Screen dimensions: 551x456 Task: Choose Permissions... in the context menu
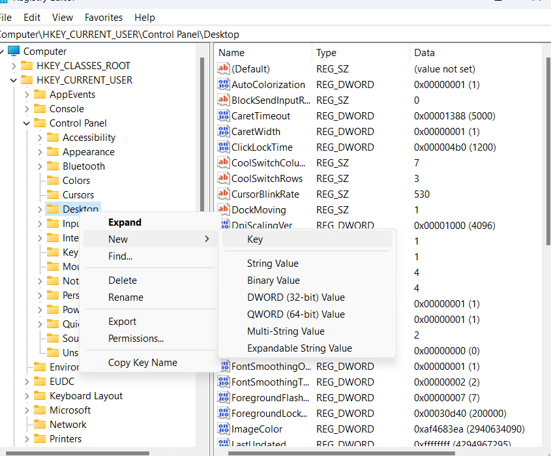[150, 338]
